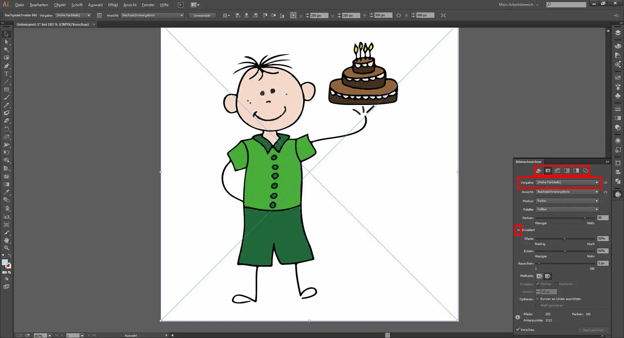The height and width of the screenshot is (338, 624).
Task: Choose the Hand tool
Action: (x=6, y=240)
